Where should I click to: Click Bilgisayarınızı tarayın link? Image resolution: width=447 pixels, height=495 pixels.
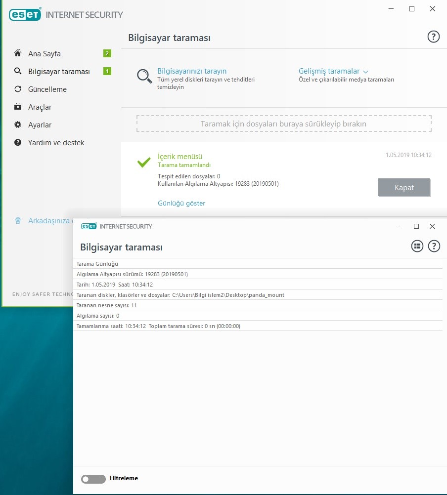click(x=192, y=71)
